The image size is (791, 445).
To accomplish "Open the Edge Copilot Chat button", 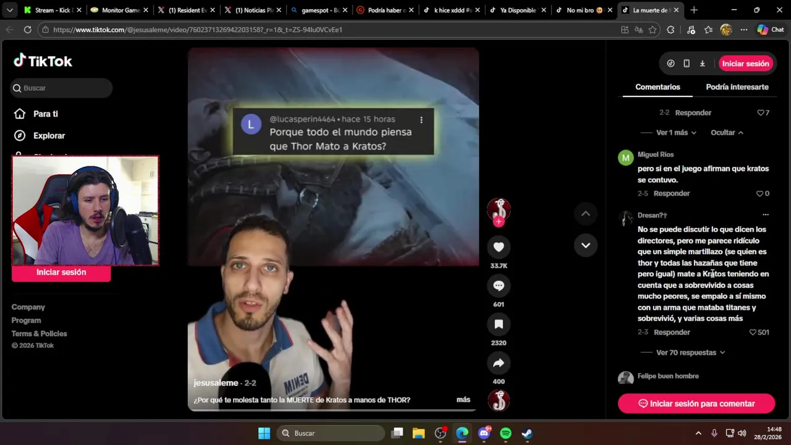I will coord(771,30).
